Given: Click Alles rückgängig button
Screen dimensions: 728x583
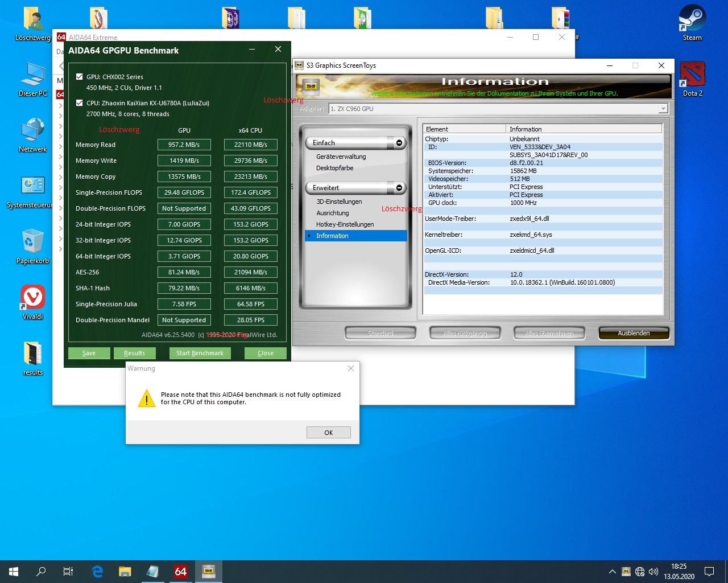Looking at the screenshot, I should tap(465, 333).
